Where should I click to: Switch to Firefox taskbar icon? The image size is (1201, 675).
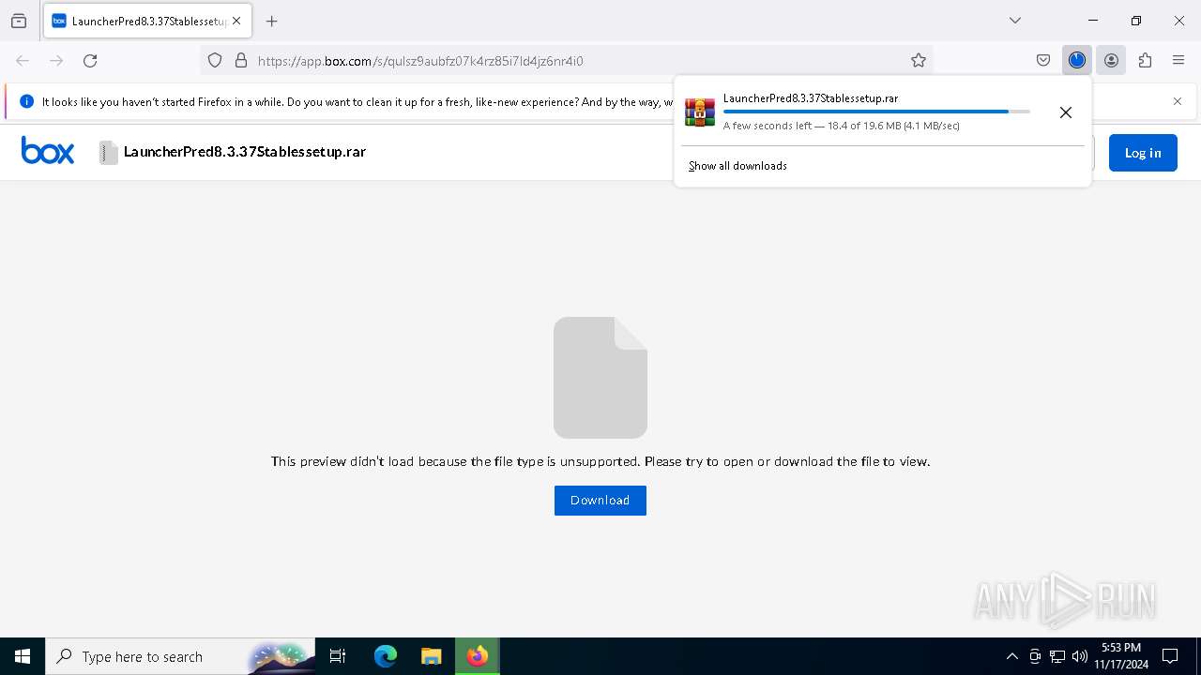[x=478, y=656]
